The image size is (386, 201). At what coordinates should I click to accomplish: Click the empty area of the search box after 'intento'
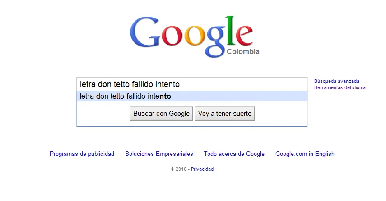click(x=243, y=84)
